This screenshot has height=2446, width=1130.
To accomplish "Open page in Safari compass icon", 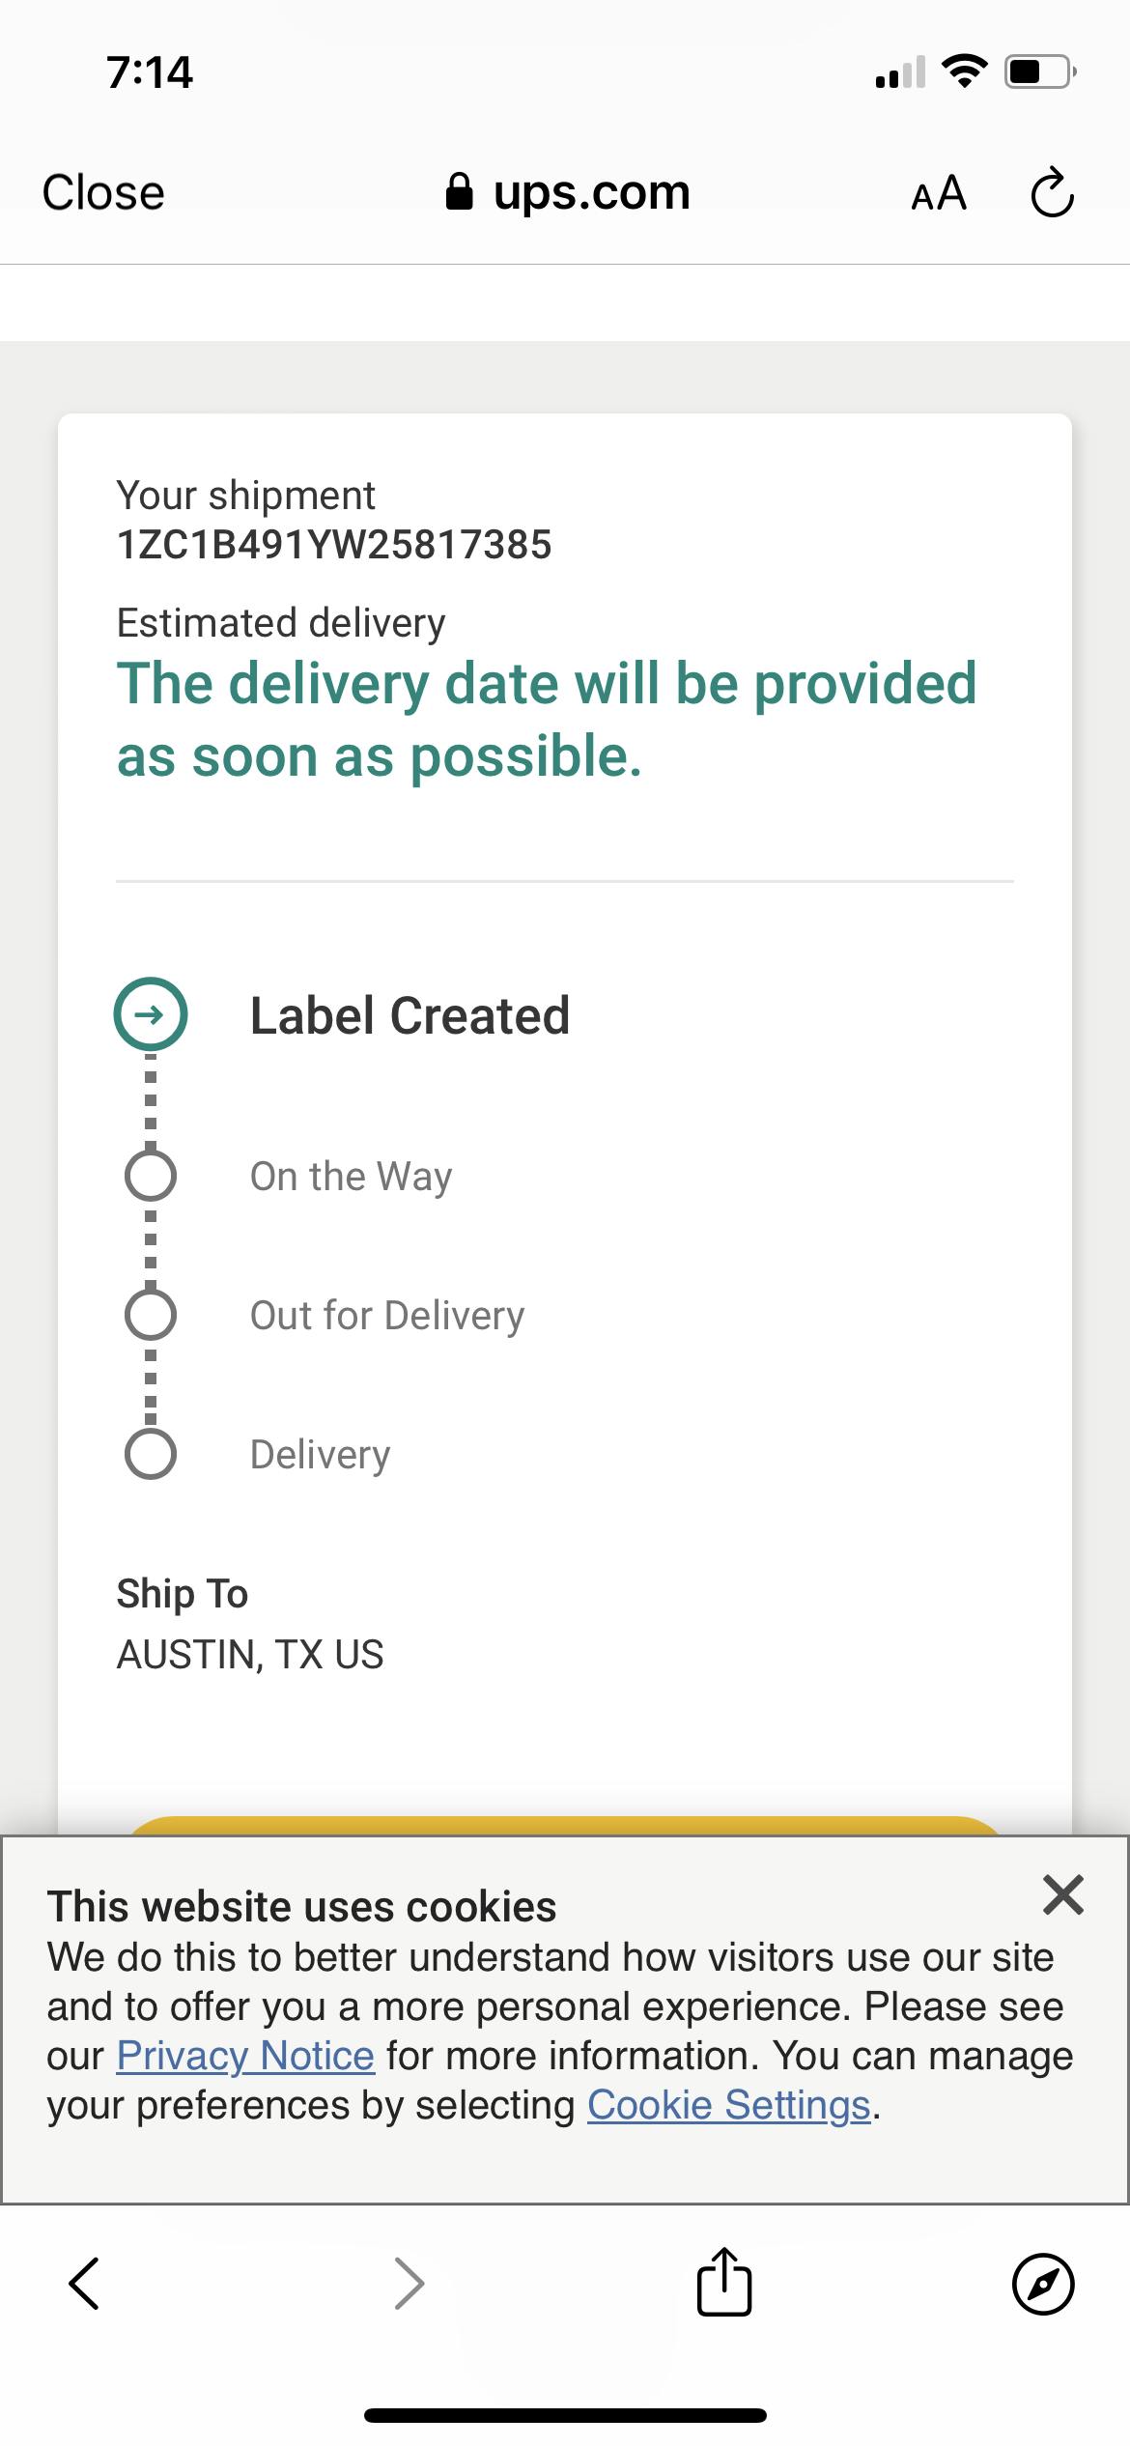I will pyautogui.click(x=1043, y=2284).
